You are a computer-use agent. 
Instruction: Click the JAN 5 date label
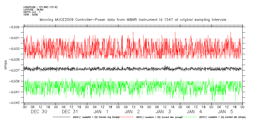[x=226, y=112]
